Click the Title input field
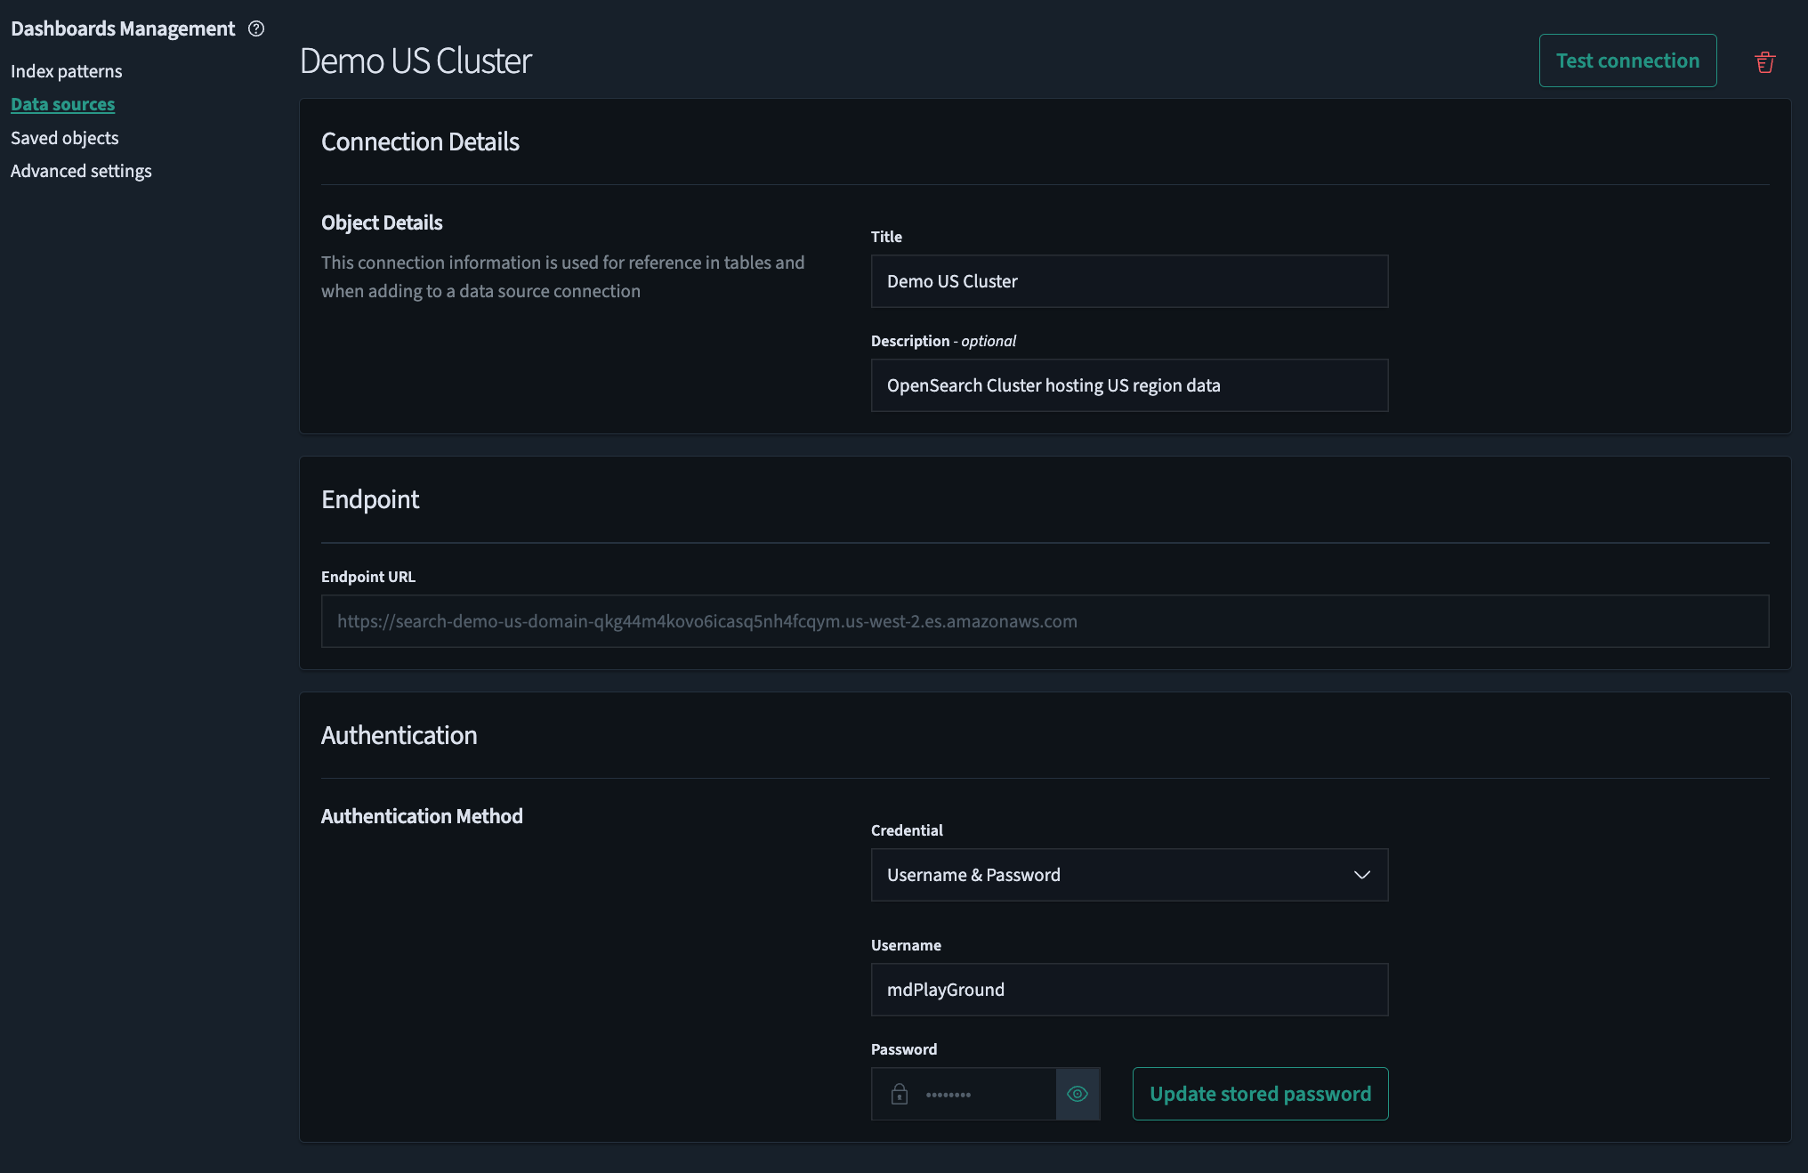The height and width of the screenshot is (1173, 1808). 1129,281
